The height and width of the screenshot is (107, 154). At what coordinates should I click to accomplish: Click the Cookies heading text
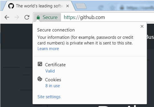click(53, 80)
